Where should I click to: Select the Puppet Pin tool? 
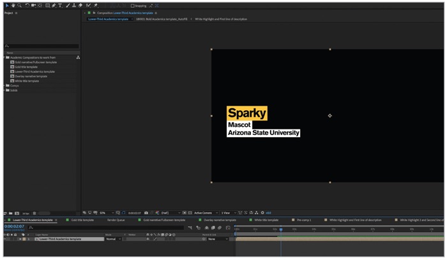coord(96,5)
